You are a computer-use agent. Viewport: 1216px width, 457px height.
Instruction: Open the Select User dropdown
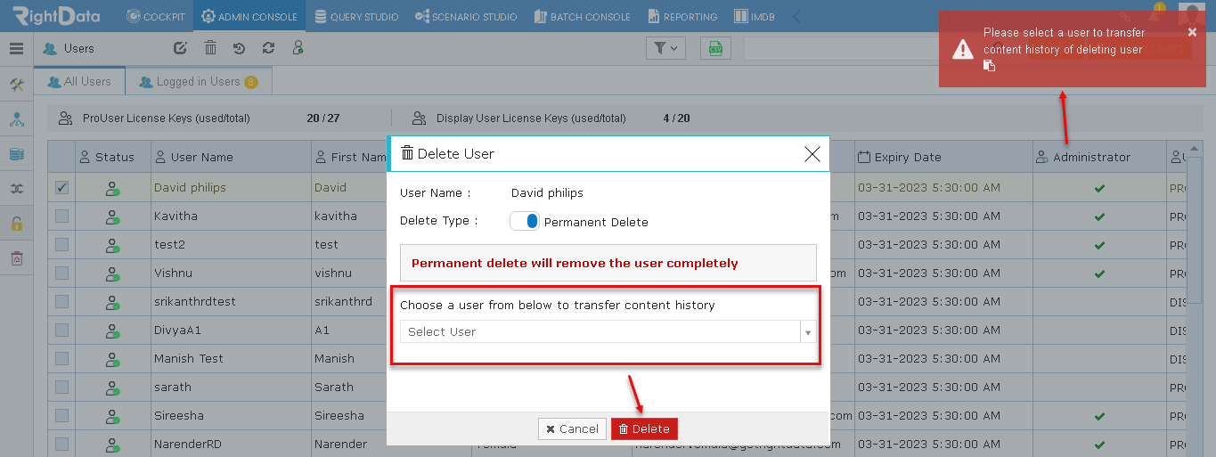pos(608,331)
